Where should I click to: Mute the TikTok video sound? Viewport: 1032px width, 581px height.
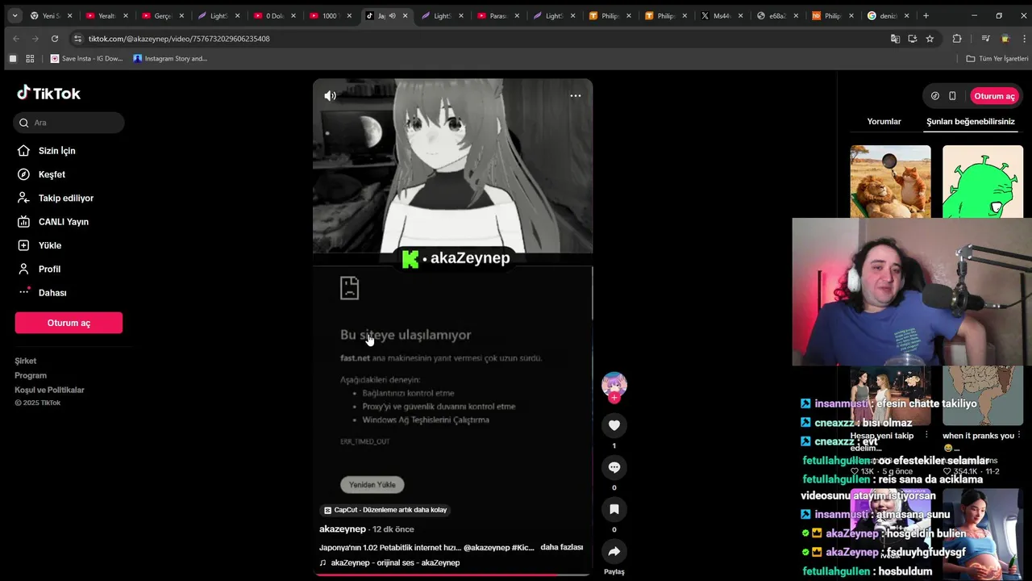[x=330, y=95]
